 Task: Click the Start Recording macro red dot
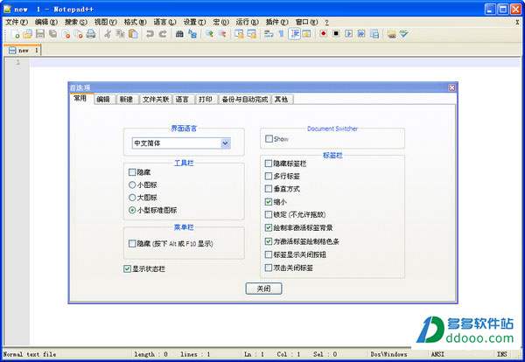click(x=324, y=34)
